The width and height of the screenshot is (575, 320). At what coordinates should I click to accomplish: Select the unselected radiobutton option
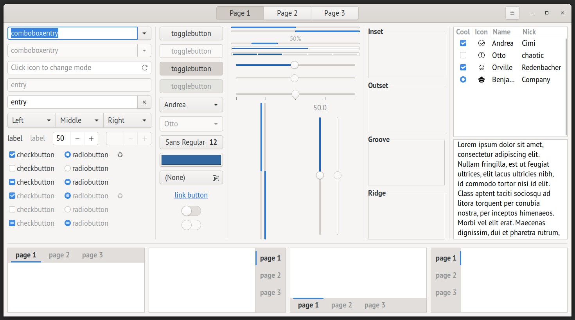[68, 169]
